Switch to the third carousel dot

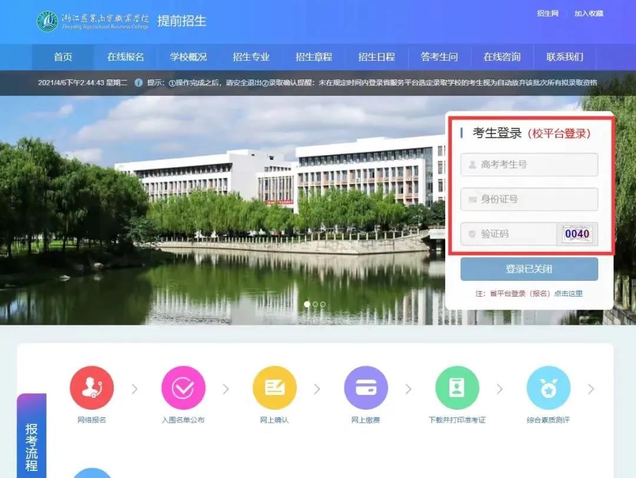point(323,304)
